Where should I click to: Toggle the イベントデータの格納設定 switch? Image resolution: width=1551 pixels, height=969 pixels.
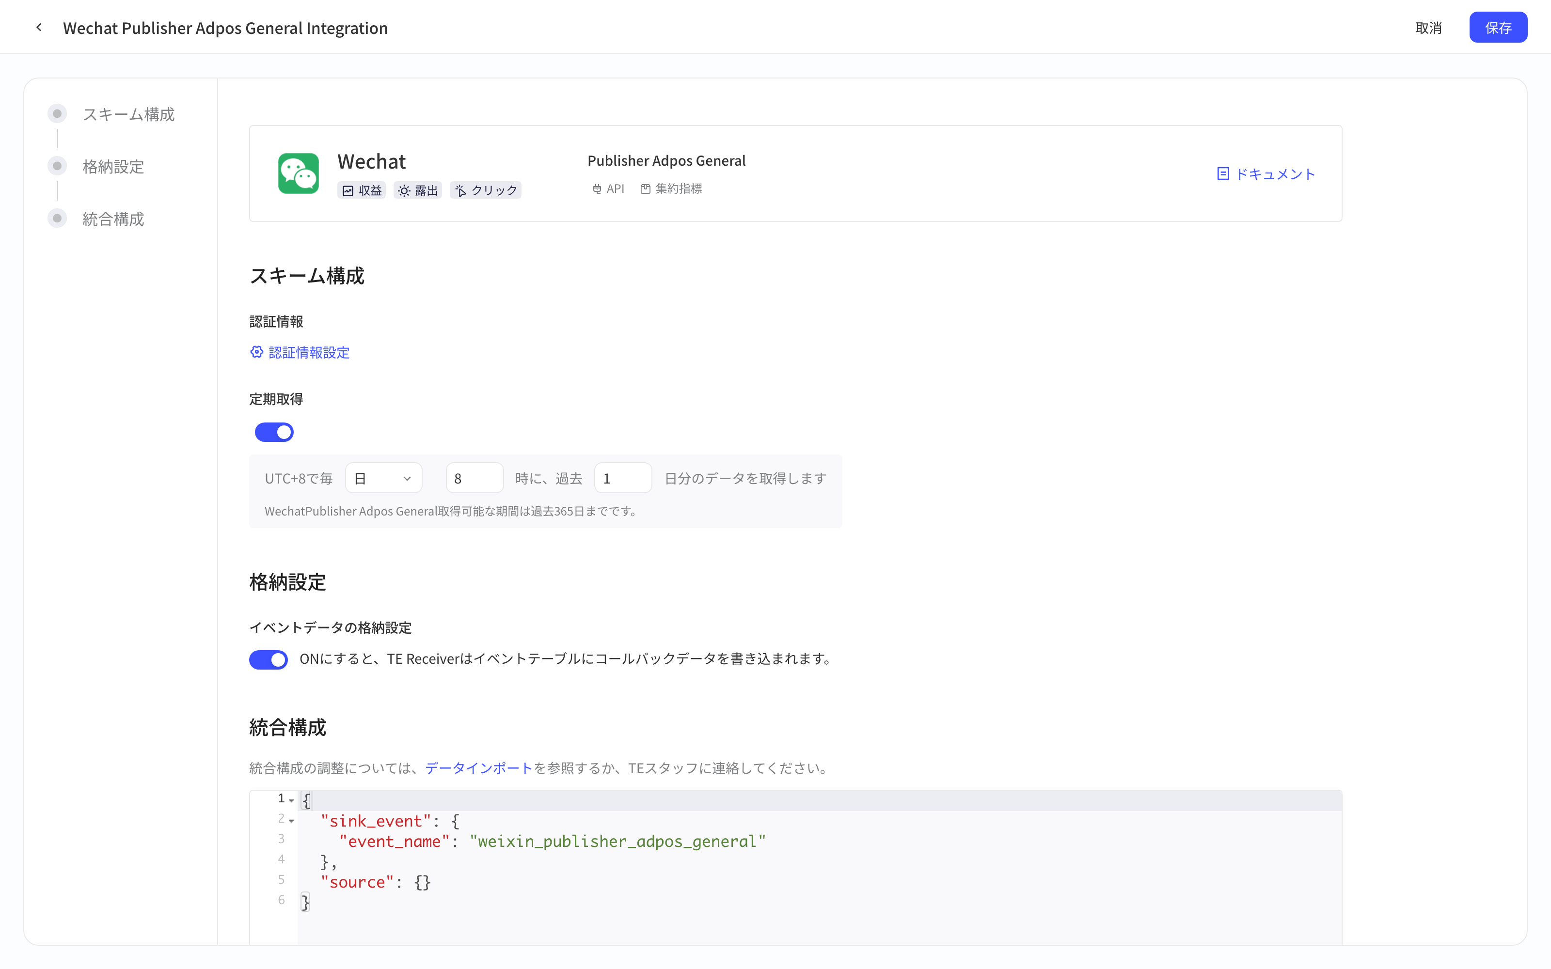pos(269,659)
